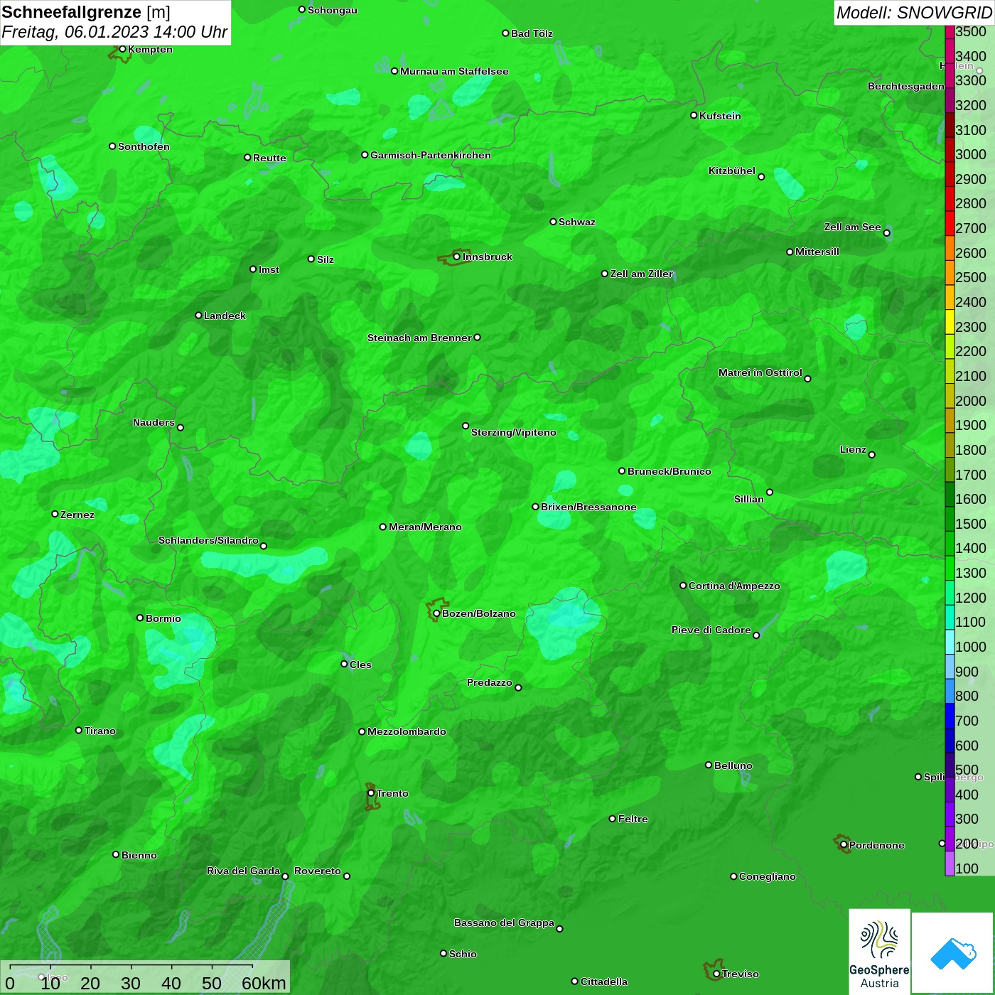Click the 'Riva del Garda' label

(244, 871)
